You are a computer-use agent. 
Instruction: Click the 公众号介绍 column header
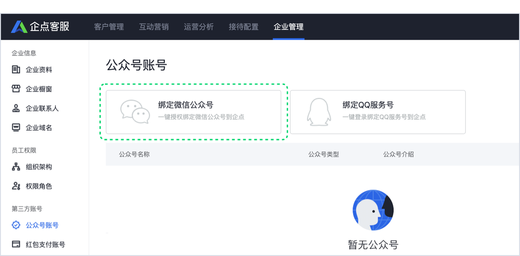tap(399, 154)
